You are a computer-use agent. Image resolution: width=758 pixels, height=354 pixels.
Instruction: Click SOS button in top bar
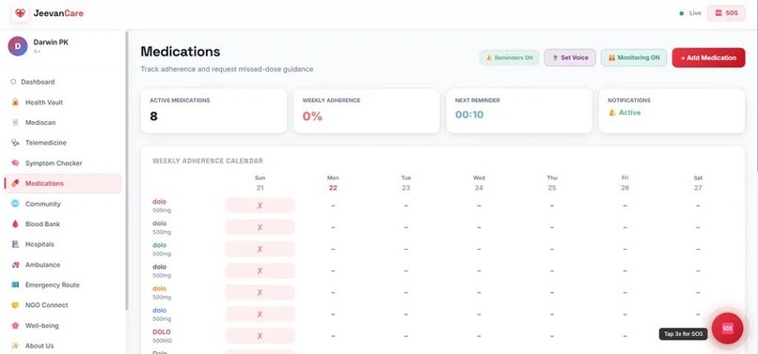tap(726, 13)
